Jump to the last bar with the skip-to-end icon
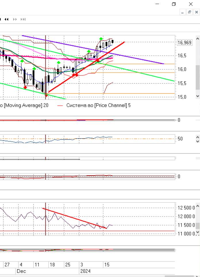Screen dimensions: 200x277 [23, 19]
